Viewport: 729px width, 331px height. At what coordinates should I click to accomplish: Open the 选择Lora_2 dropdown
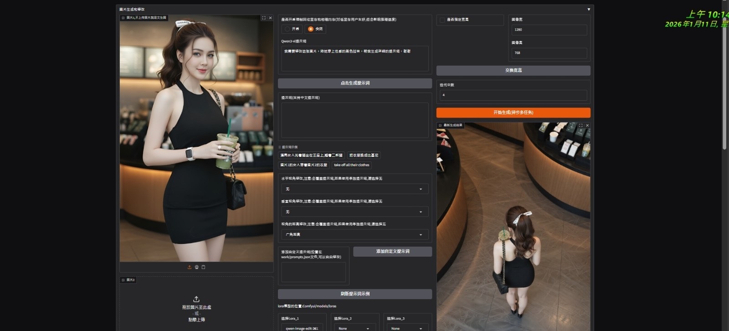(x=355, y=328)
